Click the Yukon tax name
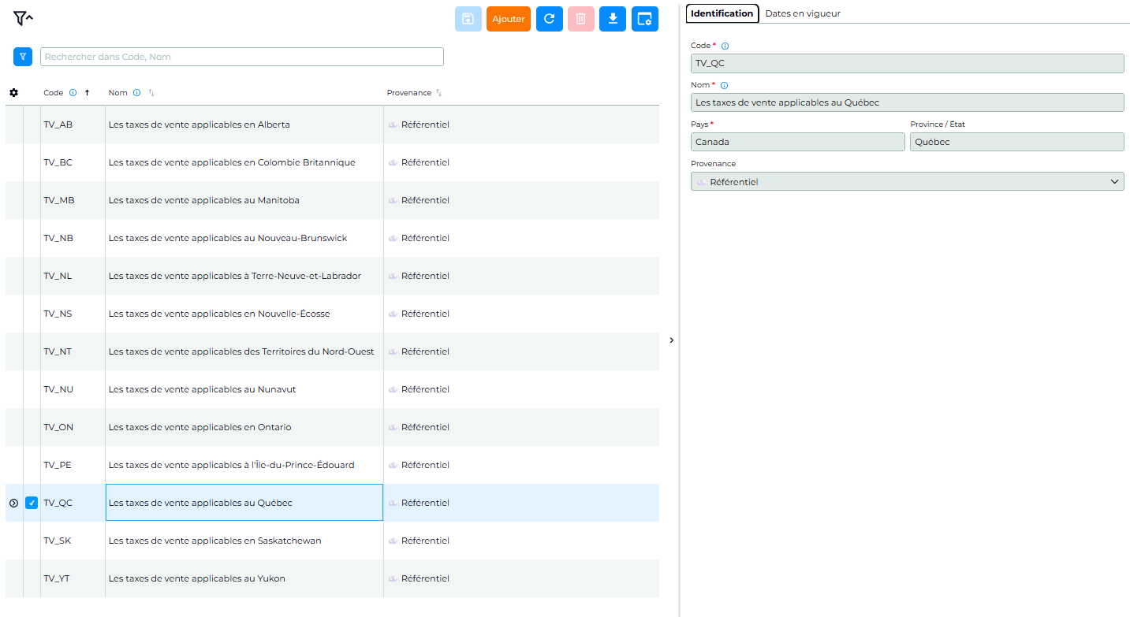This screenshot has width=1130, height=617. (x=197, y=578)
